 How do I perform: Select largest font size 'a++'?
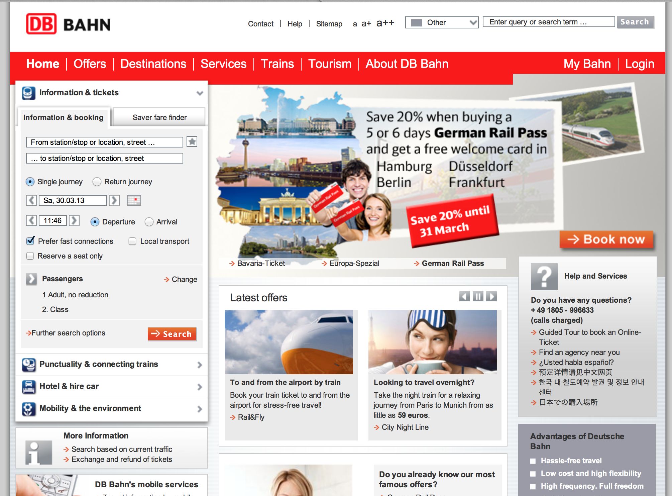pos(385,23)
